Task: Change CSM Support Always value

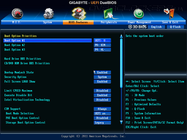Action: pyautogui.click(x=102, y=109)
